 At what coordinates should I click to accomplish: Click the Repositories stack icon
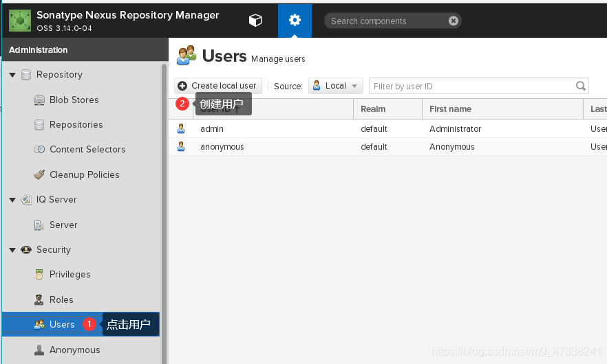(39, 125)
